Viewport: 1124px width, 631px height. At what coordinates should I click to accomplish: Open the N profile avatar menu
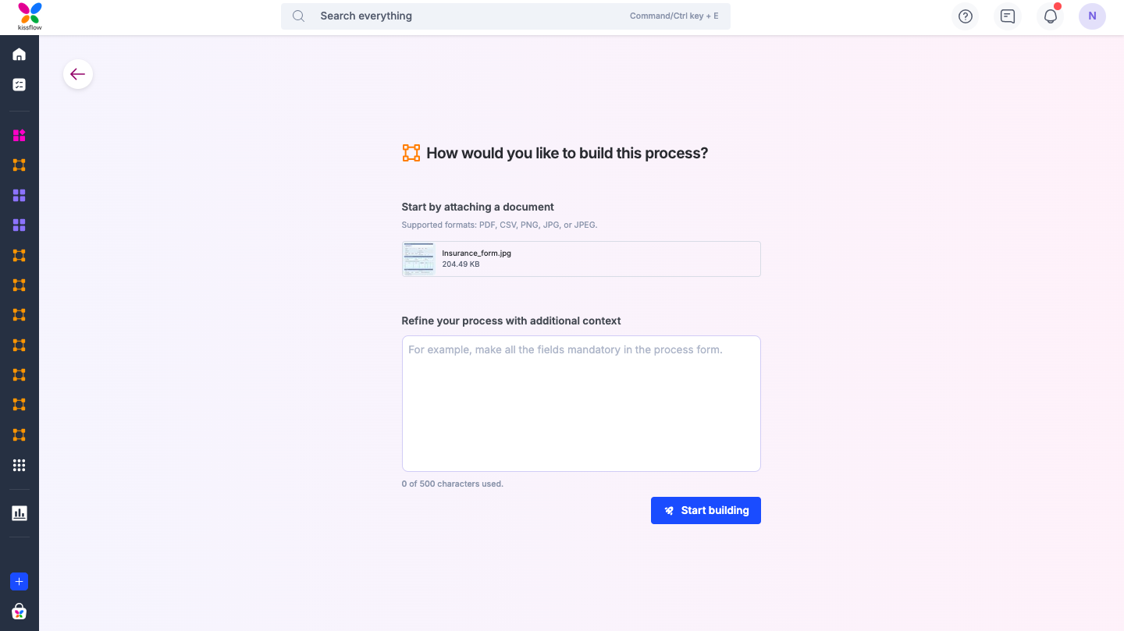(x=1092, y=16)
